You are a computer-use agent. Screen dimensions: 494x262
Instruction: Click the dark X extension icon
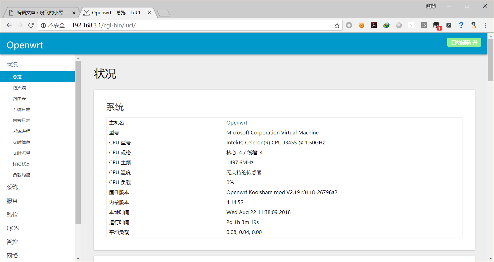tap(449, 25)
